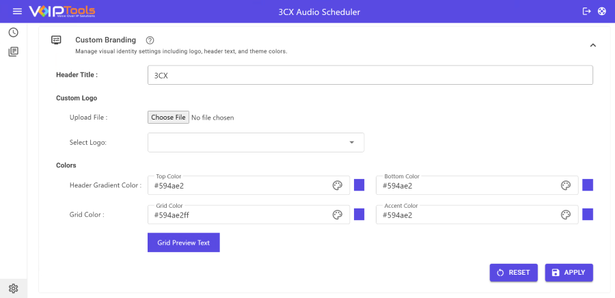Click the Top Color preview swatch
This screenshot has height=298, width=615.
pos(359,185)
